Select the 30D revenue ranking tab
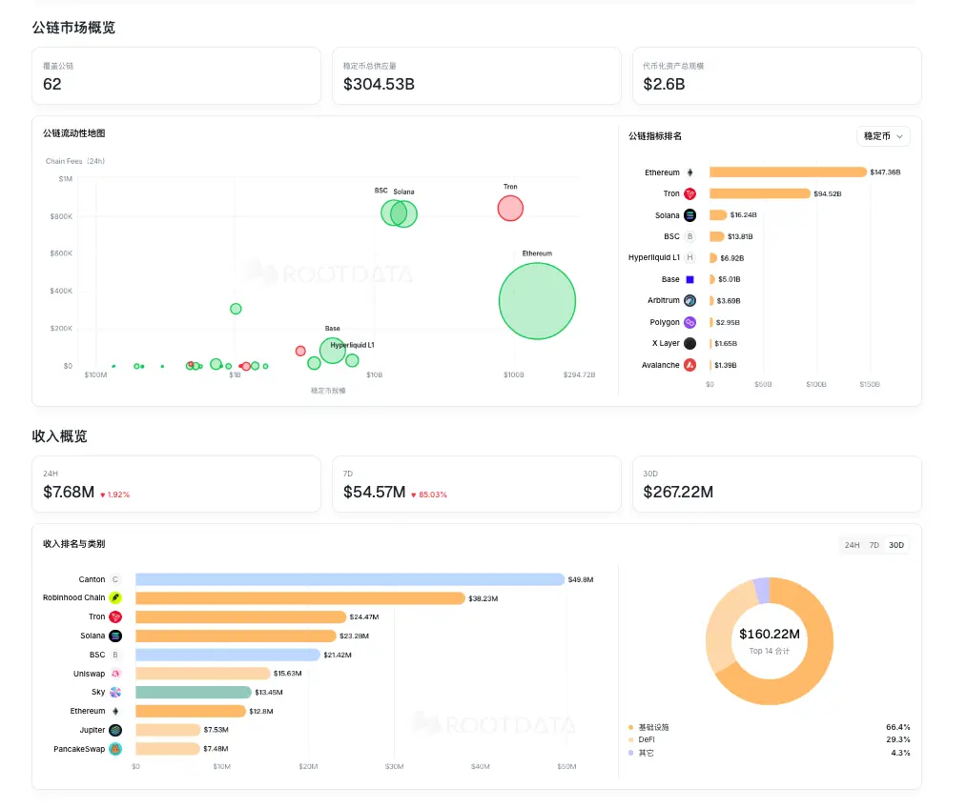This screenshot has width=967, height=808. click(x=896, y=545)
